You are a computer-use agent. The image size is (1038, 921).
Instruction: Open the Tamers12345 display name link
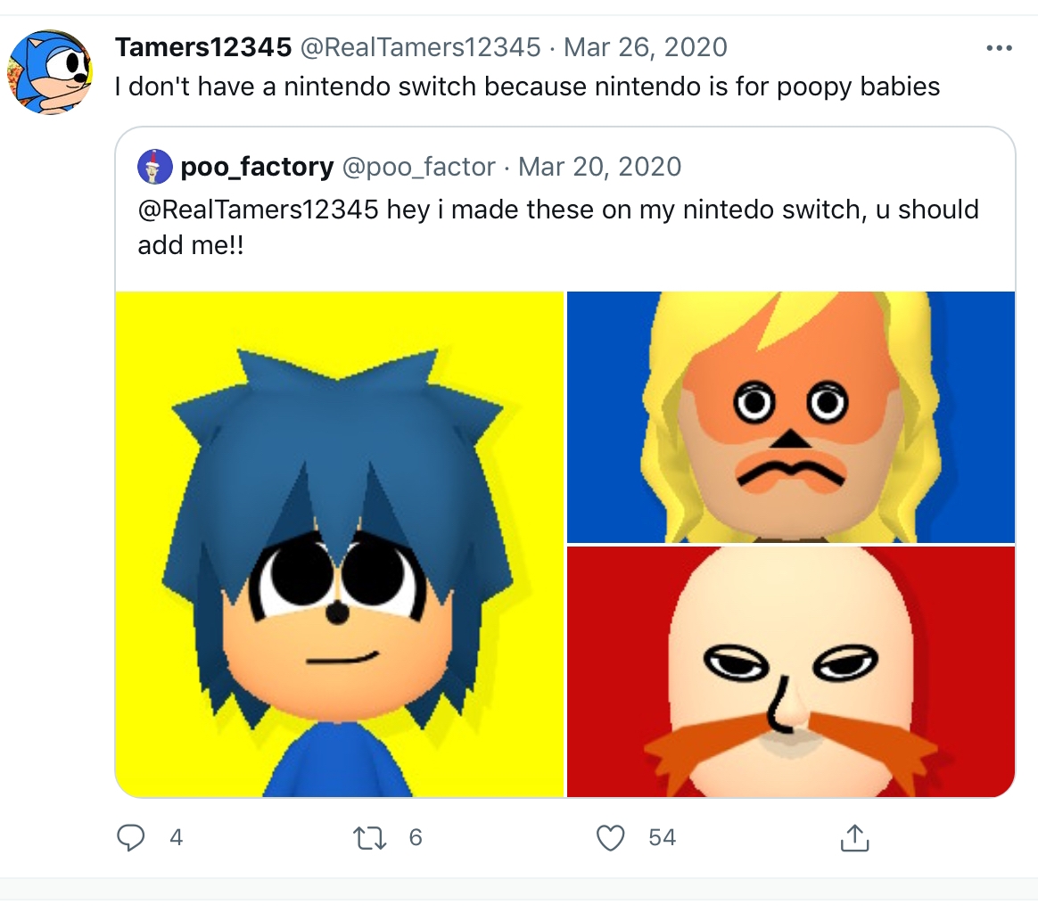click(203, 47)
